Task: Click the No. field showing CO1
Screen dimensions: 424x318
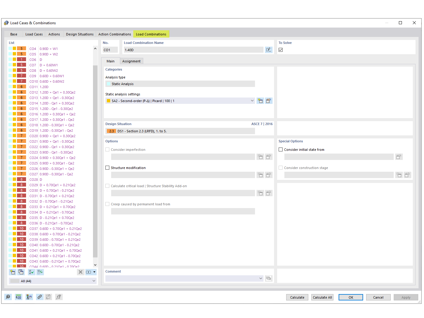Action: [110, 50]
